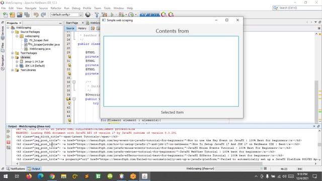Expand the JDK 1.8 (Default) node
This screenshot has width=322, height=181.
coord(17,66)
